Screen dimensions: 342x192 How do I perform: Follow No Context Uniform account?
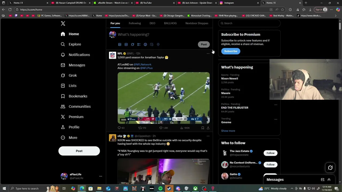tap(270, 165)
